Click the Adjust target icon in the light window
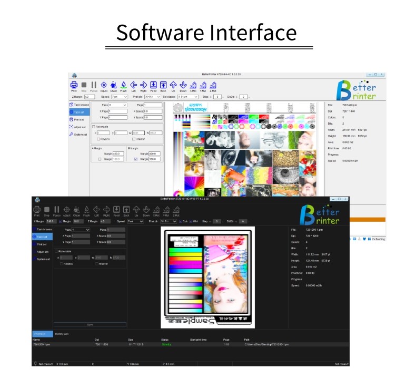Viewport: 416px width, 390px height. point(104,85)
